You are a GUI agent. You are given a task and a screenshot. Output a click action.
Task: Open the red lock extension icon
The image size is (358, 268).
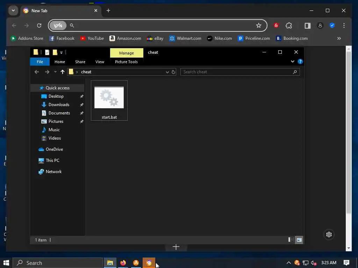(x=276, y=25)
